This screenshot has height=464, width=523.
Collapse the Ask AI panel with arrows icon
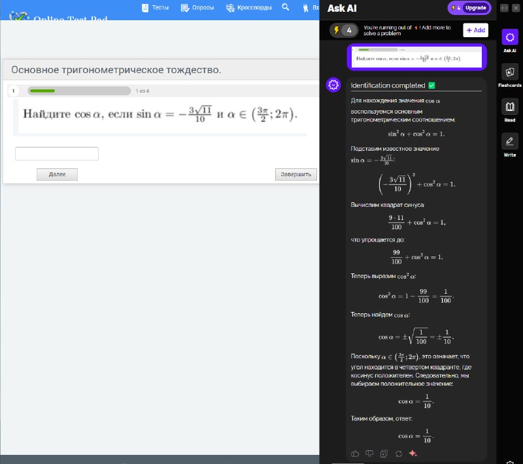click(x=504, y=8)
